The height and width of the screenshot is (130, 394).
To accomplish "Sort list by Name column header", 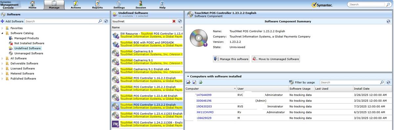I will point(147,28).
